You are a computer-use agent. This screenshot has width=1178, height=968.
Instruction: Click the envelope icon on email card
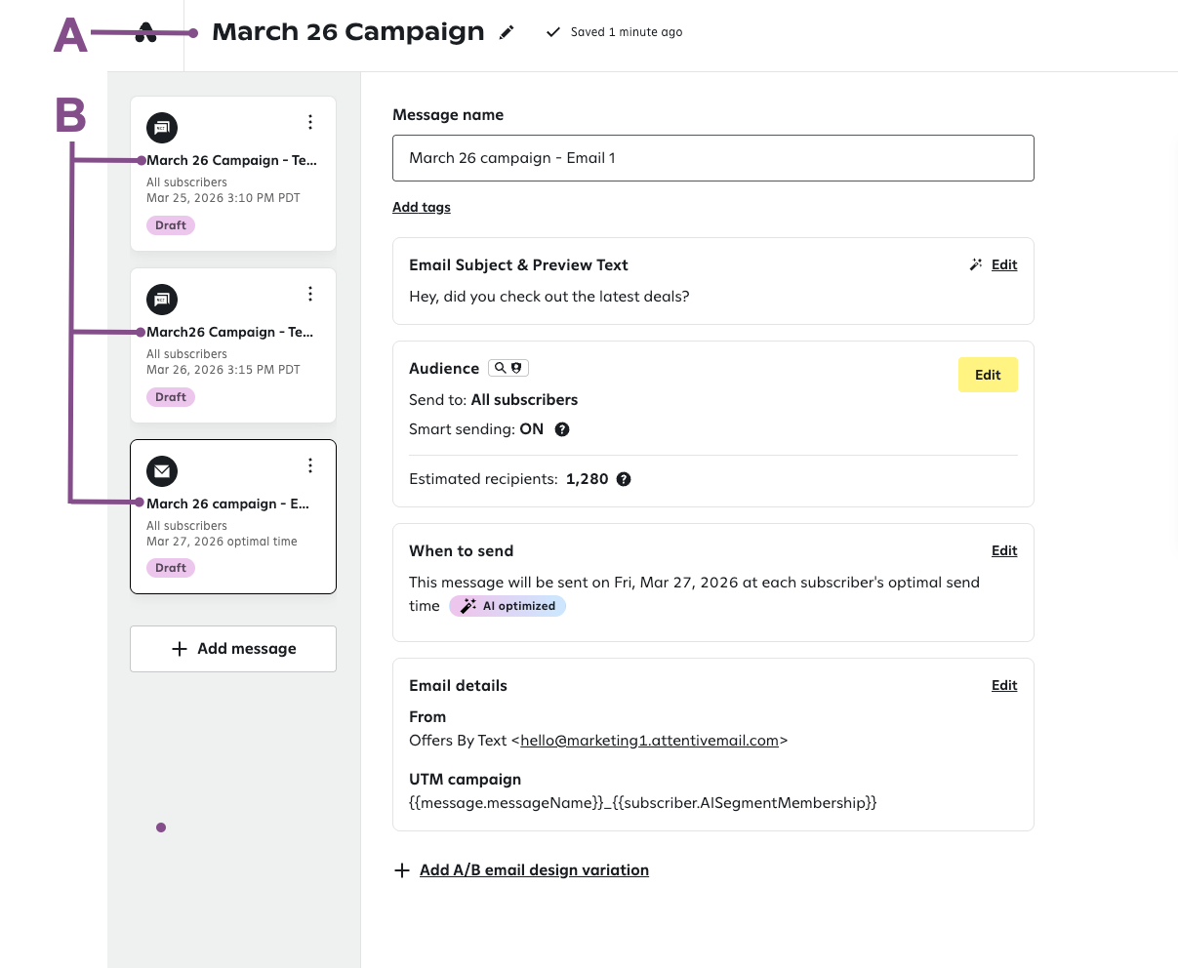(162, 471)
